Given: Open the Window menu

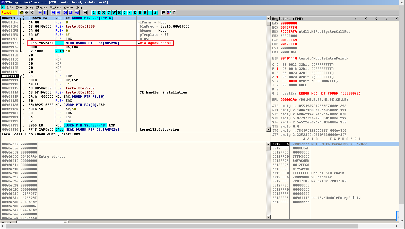Looking at the screenshot, I should [x=68, y=7].
